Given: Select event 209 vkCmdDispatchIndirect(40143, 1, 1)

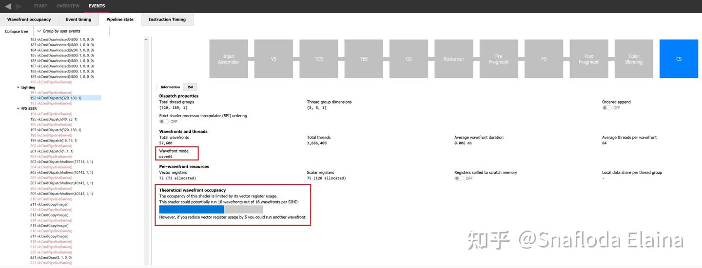Looking at the screenshot, I should pos(61,194).
